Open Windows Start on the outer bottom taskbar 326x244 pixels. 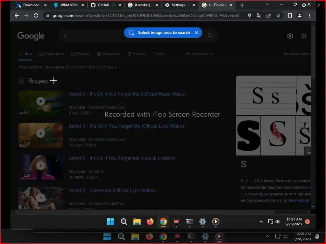click(x=107, y=236)
